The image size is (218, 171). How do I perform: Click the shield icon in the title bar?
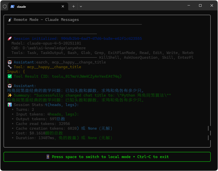pos(4,6)
